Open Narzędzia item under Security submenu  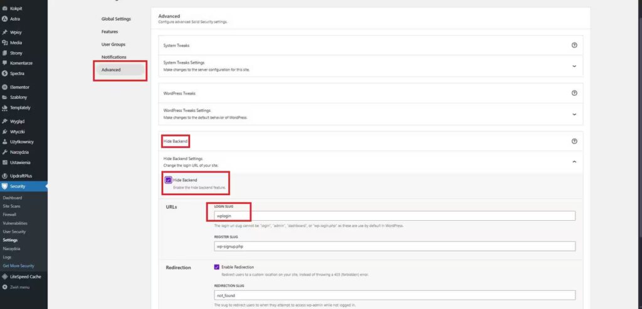(x=11, y=248)
